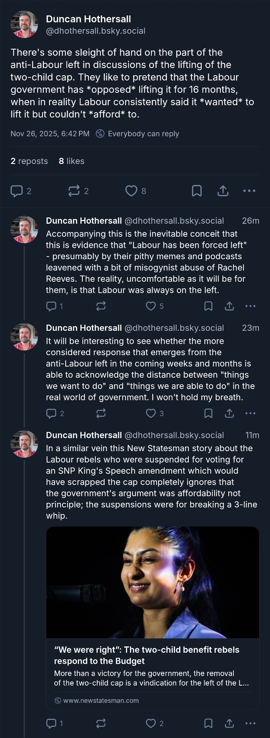Repost the main post by Duncan Hothersall
270x738 pixels.
74,191
